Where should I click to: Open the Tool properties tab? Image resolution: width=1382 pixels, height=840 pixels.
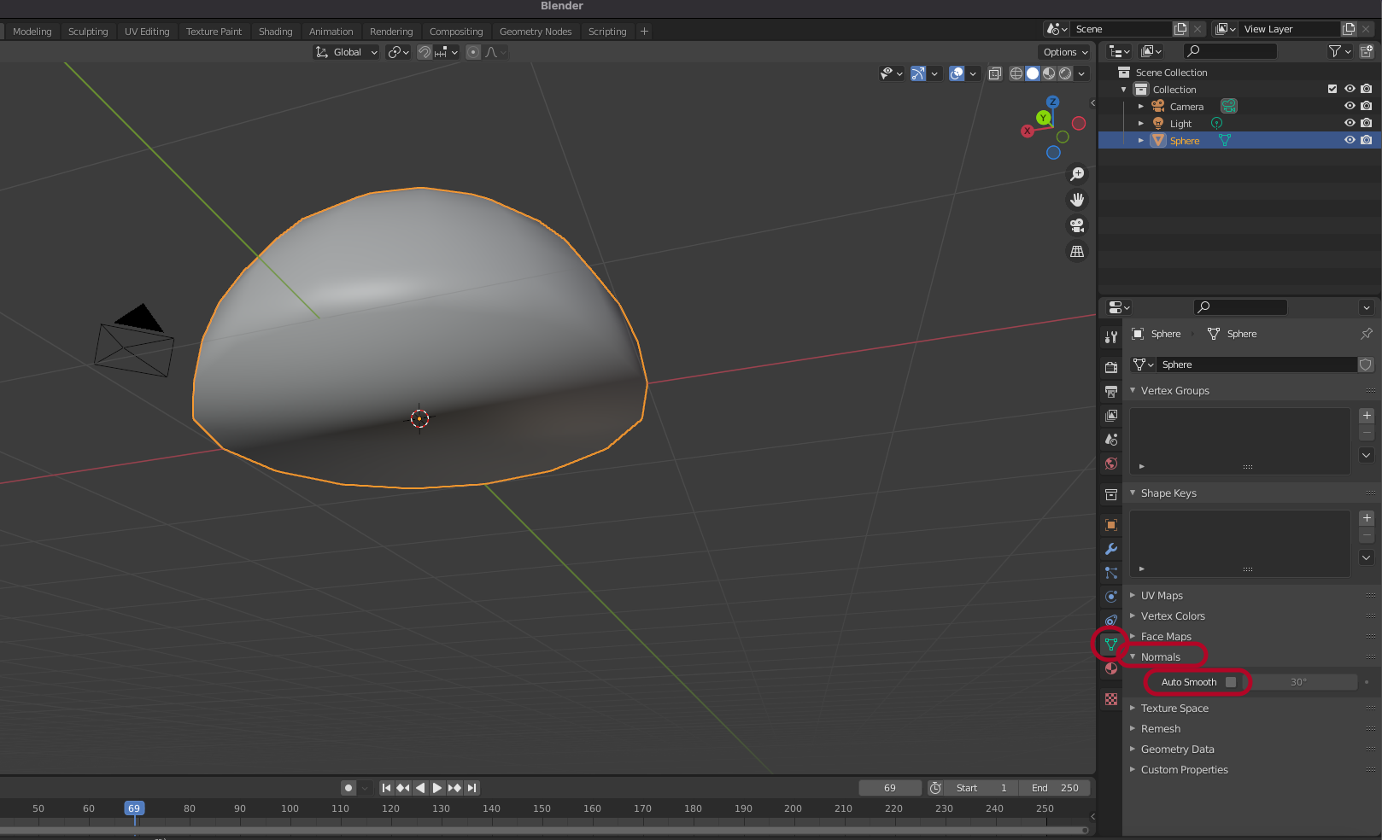coord(1111,337)
